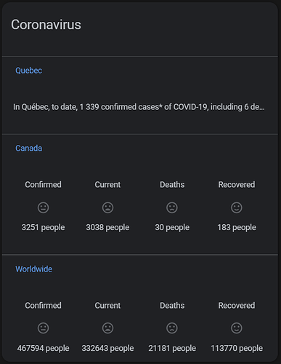Click the Worldwide Recovered smiling face icon
This screenshot has height=364, width=281.
click(x=237, y=328)
